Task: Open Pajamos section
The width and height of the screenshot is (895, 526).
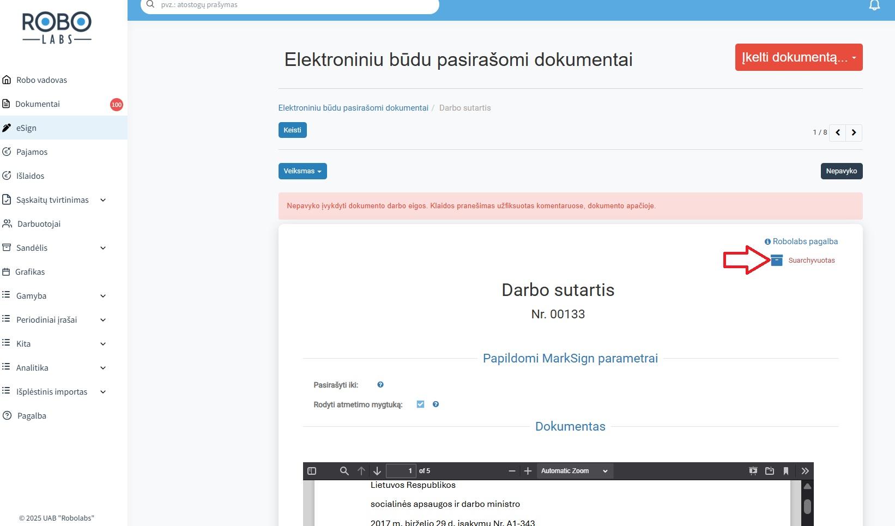Action: coord(64,152)
